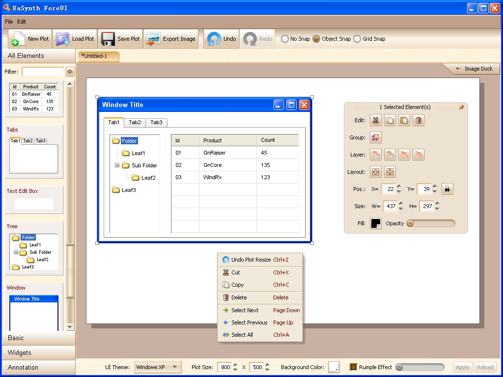Toggle the Rumple Effect checkbox
503x377 pixels.
click(353, 367)
